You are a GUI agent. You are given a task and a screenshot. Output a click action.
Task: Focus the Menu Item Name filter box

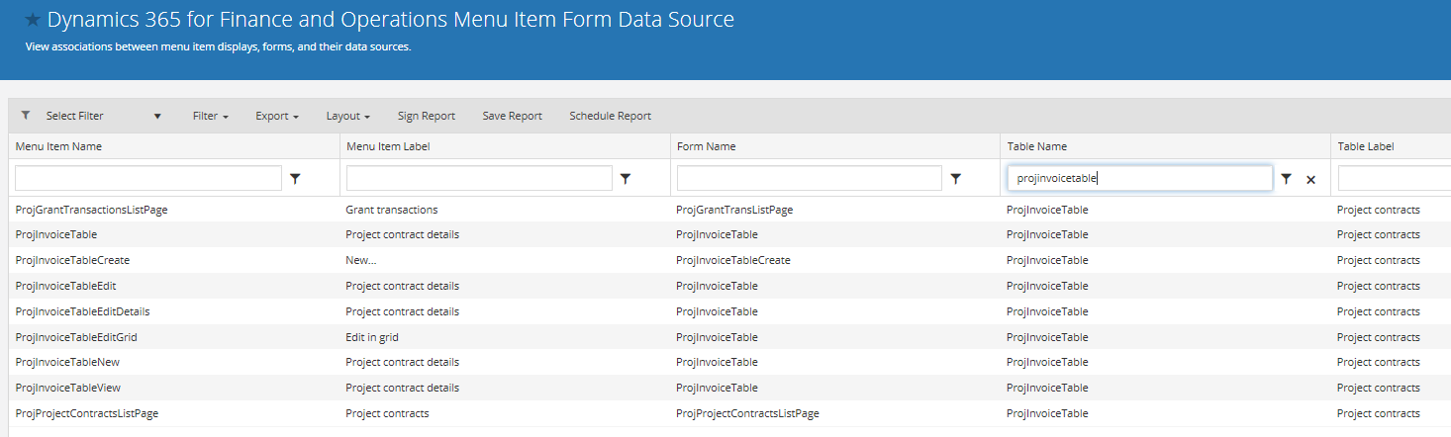(x=148, y=178)
